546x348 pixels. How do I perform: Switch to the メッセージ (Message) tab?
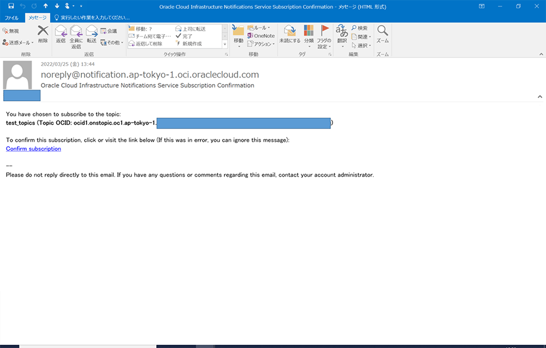[37, 18]
